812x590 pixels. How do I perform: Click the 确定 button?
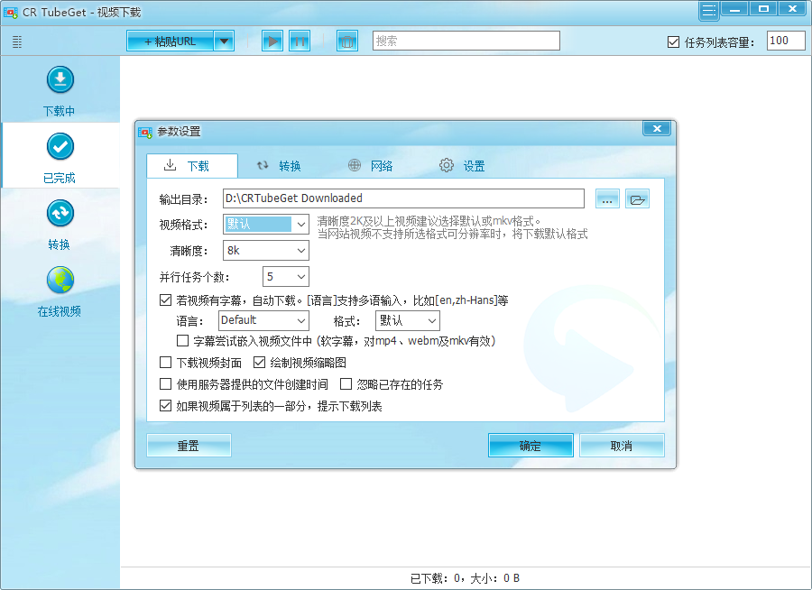point(531,446)
